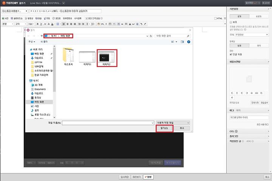The image size is (272, 181).
Task: Click the 파일첨부 attach file button
Action: point(264,103)
